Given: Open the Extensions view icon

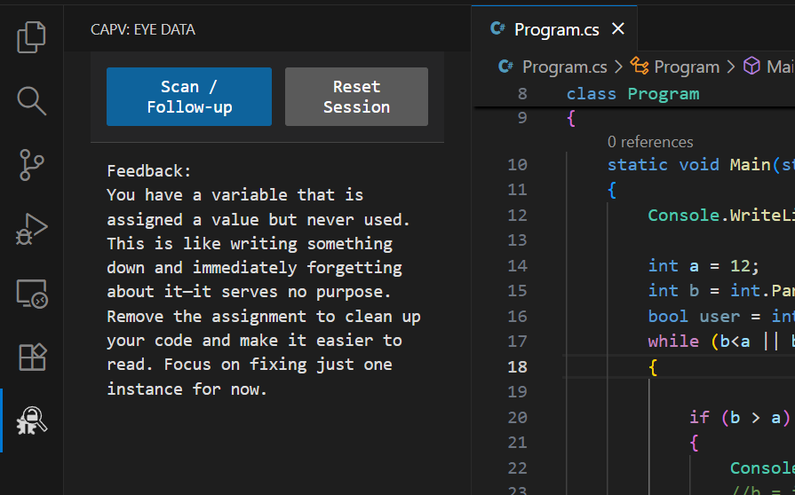Looking at the screenshot, I should (31, 357).
